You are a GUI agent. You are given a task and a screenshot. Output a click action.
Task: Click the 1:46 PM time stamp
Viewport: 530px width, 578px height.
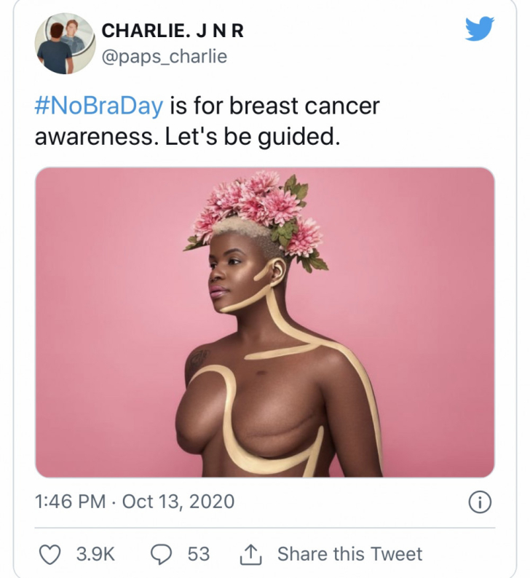70,502
